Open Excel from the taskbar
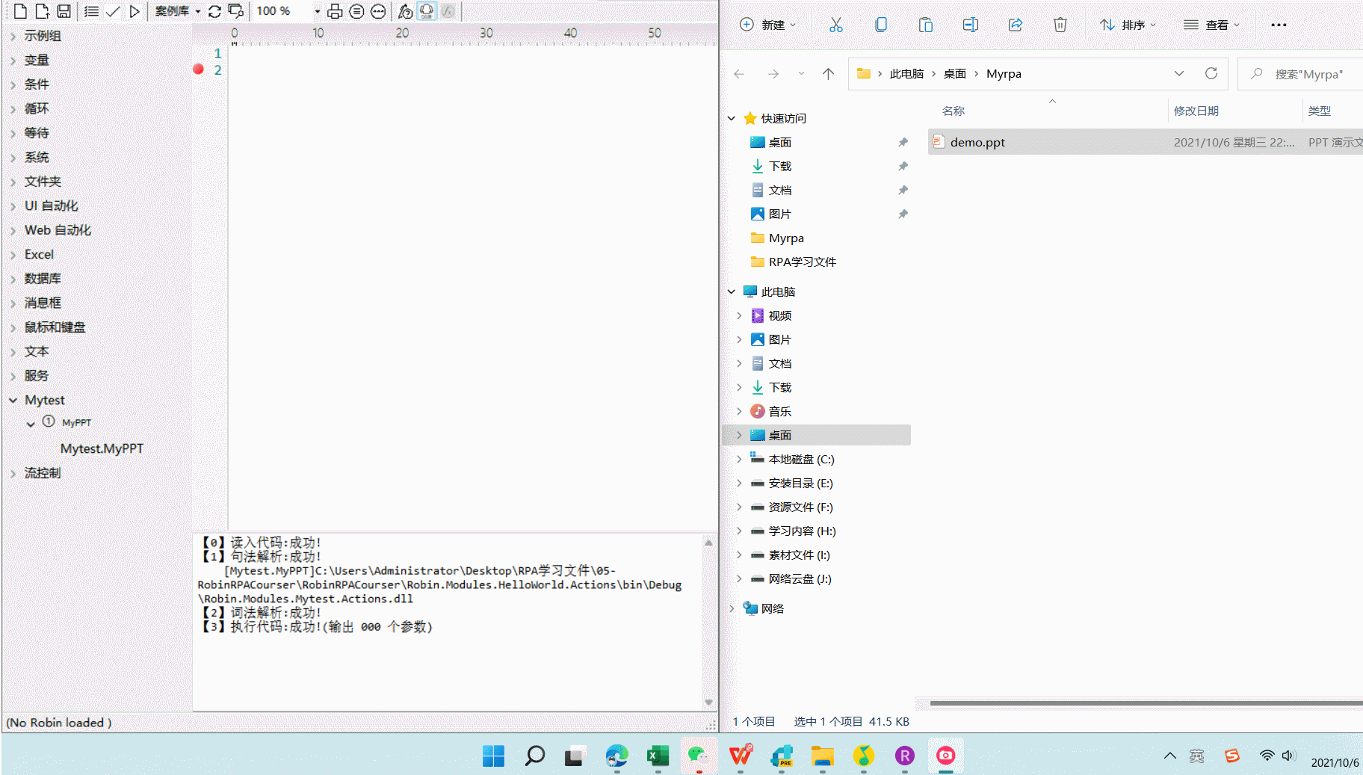Viewport: 1363px width, 775px height. click(658, 756)
